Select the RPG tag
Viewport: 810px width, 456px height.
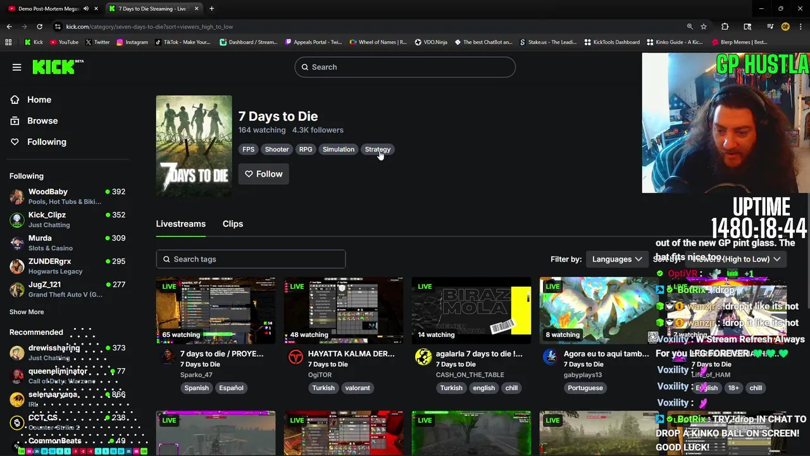306,149
